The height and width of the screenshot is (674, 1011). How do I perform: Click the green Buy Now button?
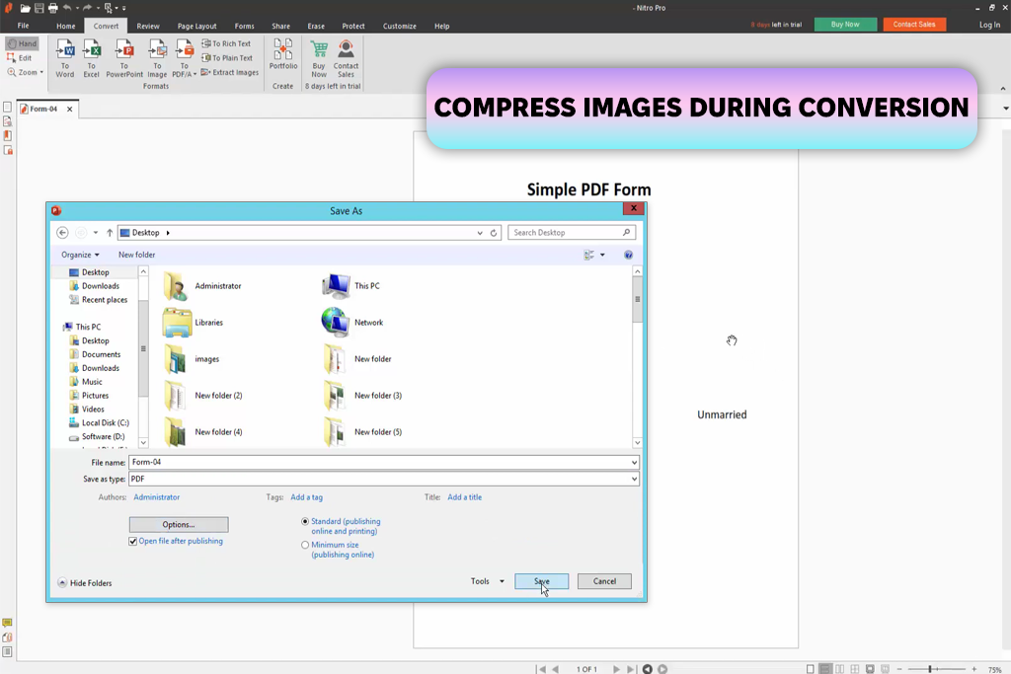(845, 25)
